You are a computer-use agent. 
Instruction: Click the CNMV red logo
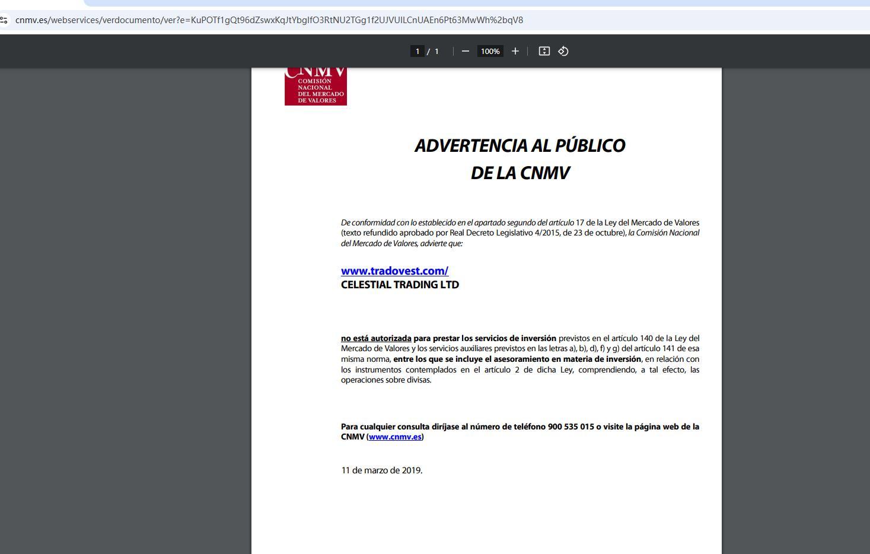coord(316,87)
